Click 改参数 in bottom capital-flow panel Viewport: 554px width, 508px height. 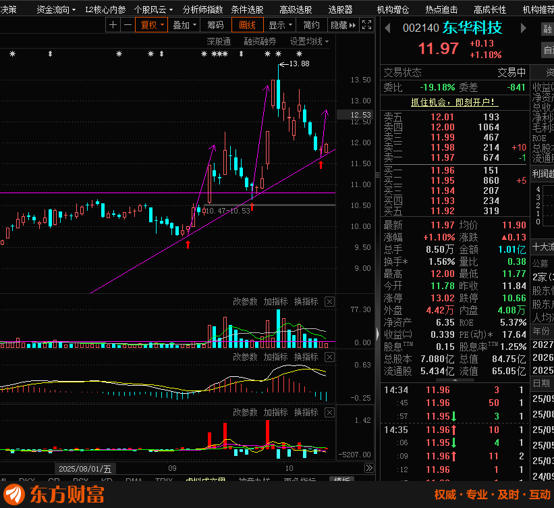pos(245,413)
